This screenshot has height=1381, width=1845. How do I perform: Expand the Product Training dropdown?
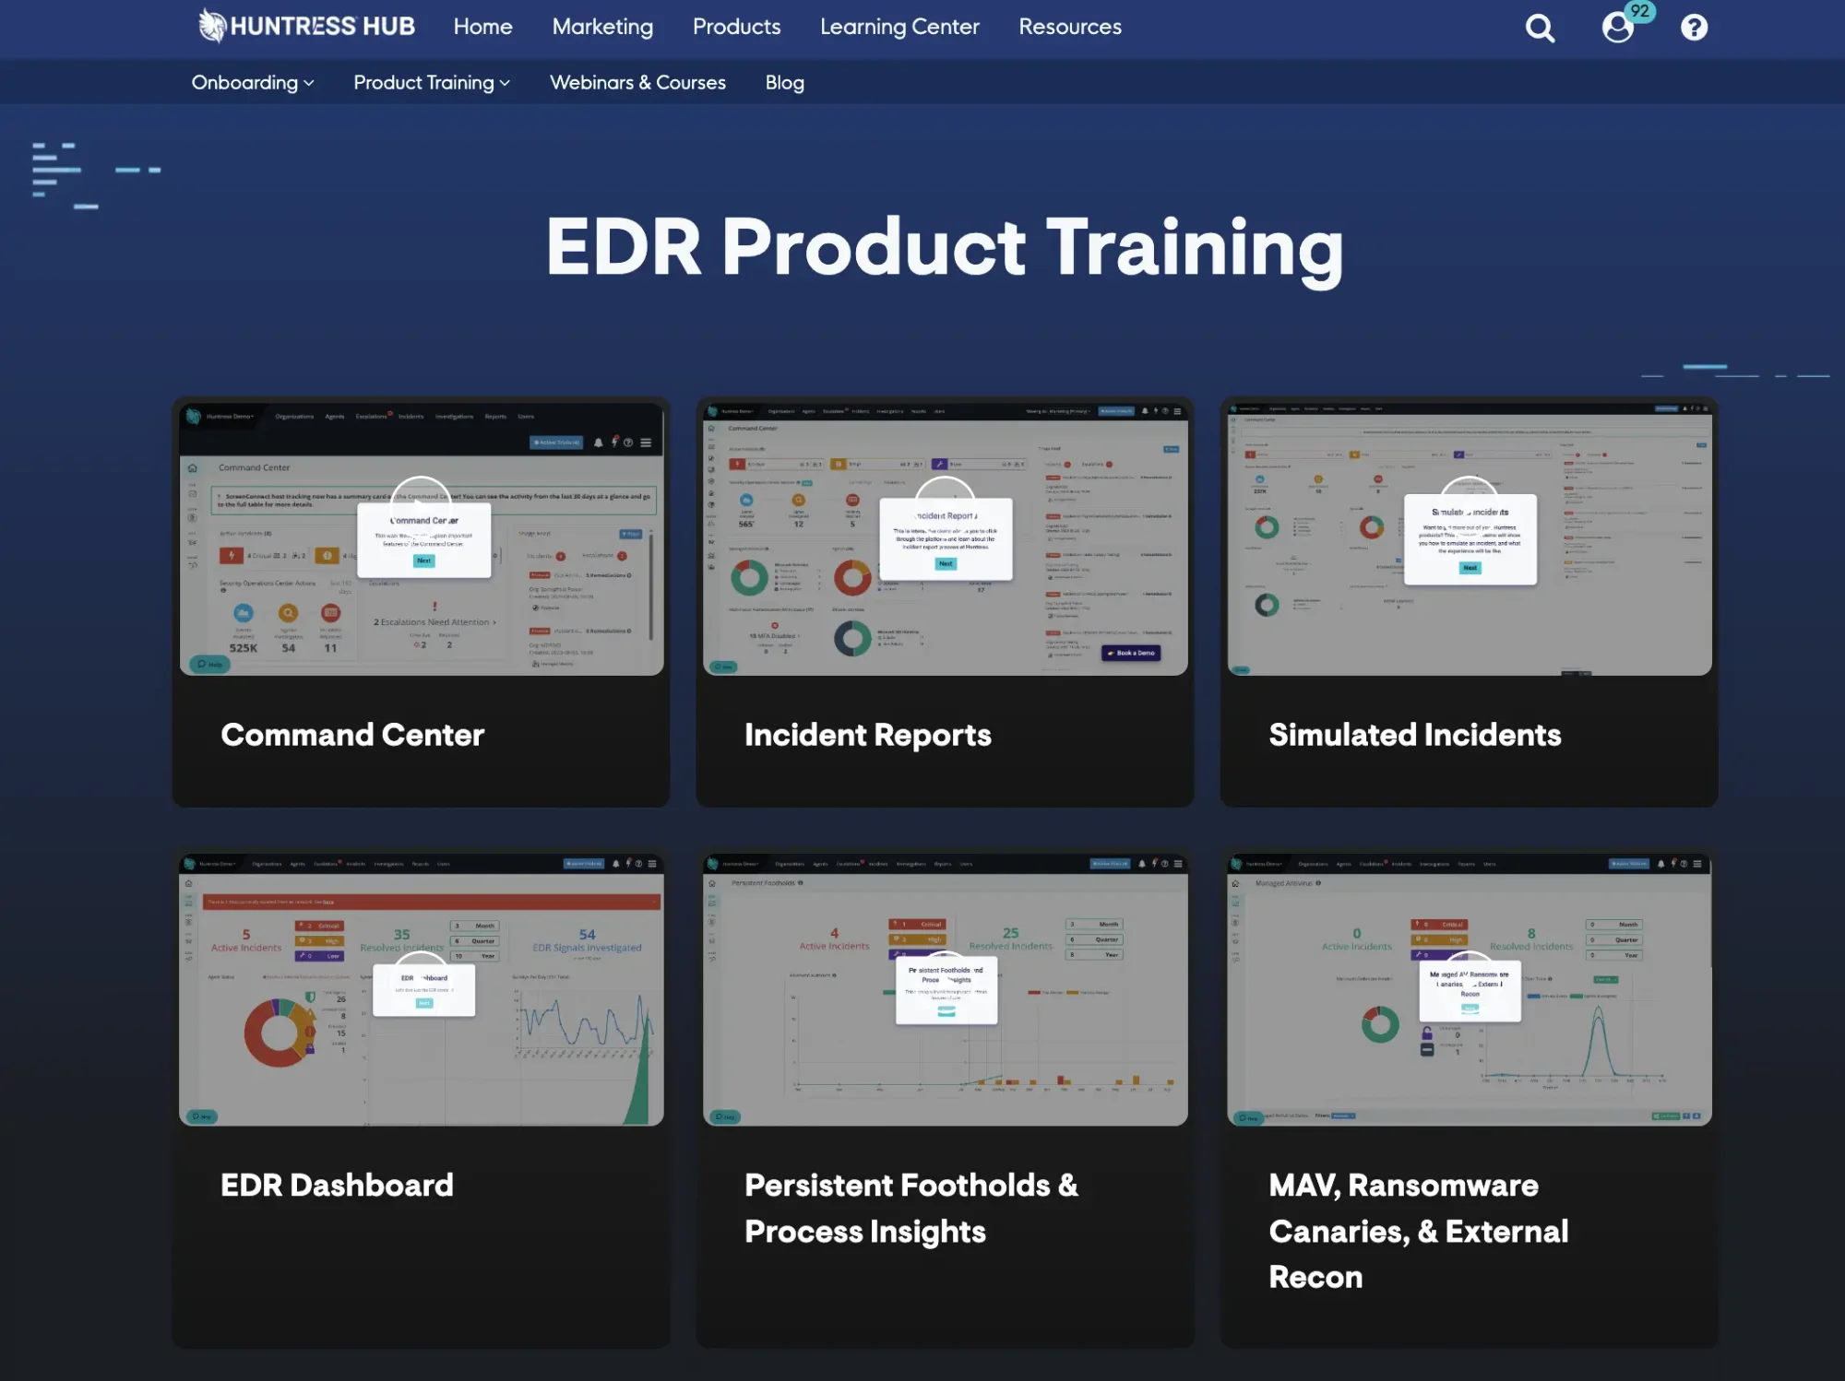[432, 83]
